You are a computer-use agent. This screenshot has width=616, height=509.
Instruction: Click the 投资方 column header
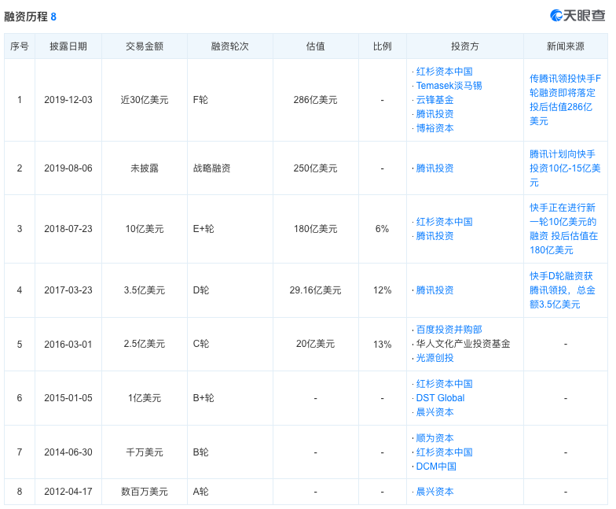[465, 46]
